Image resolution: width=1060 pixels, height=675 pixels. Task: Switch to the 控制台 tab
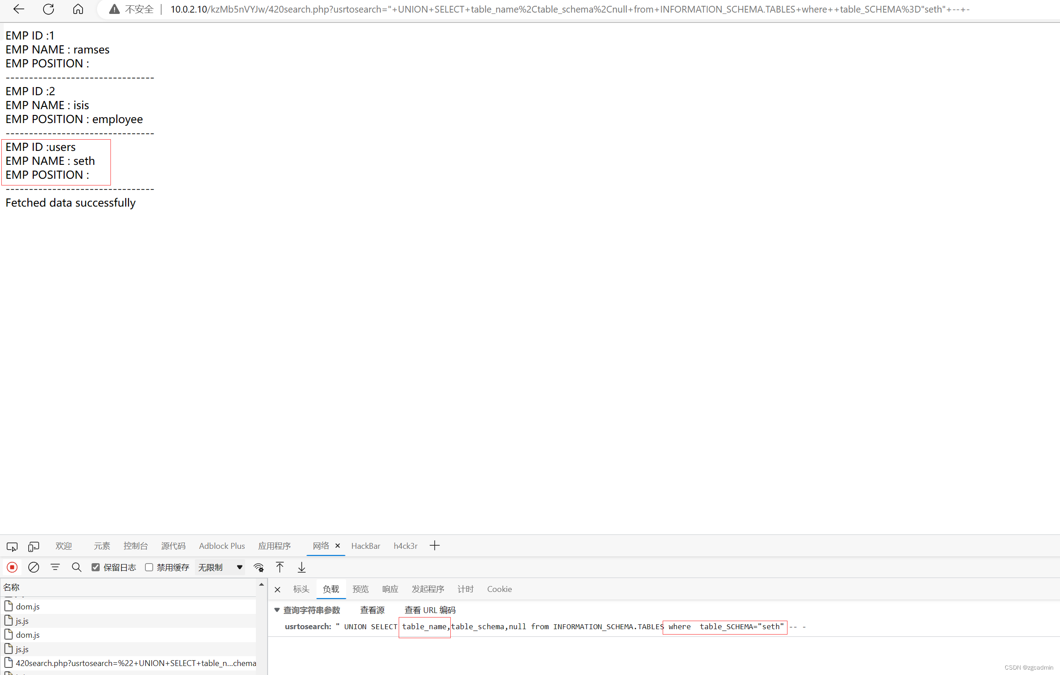[136, 546]
